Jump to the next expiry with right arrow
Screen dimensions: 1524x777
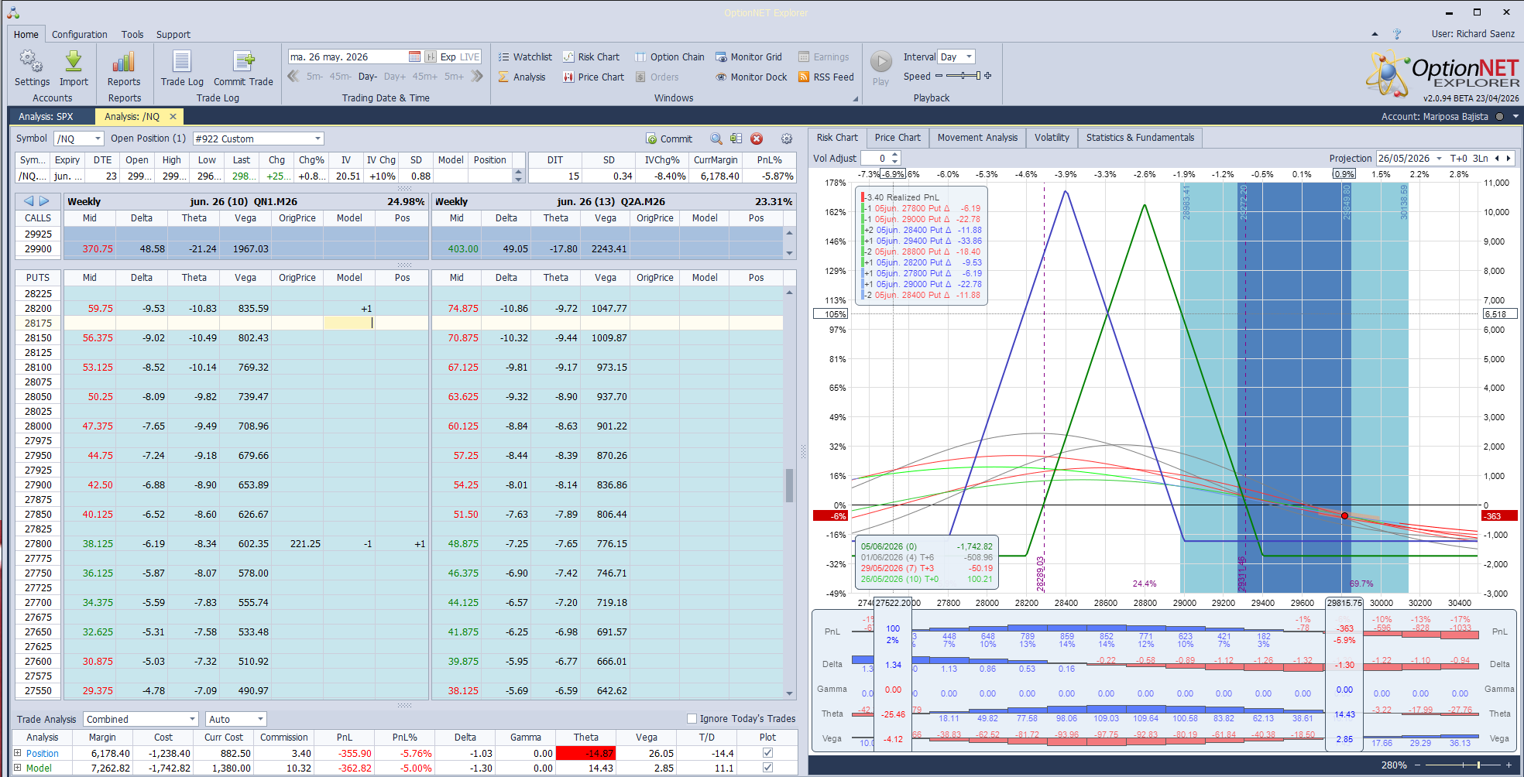point(44,201)
